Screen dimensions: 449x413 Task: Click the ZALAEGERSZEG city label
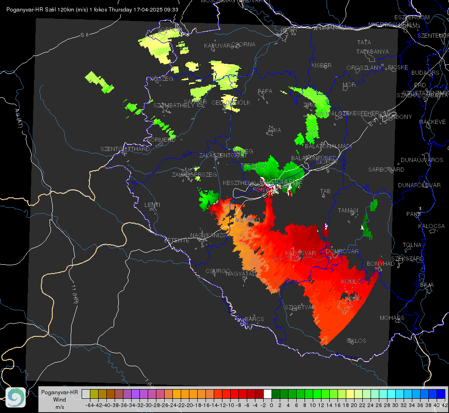[194, 174]
